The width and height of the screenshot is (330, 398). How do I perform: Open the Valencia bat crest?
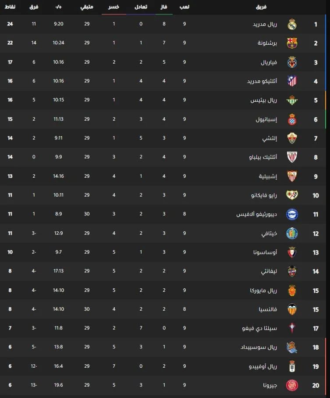click(x=292, y=309)
